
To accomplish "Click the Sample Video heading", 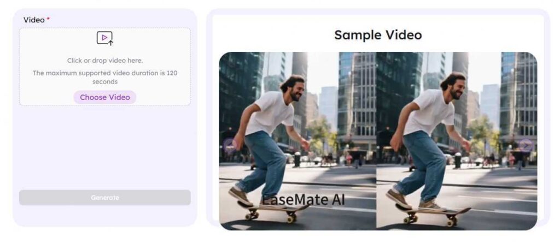I will point(378,35).
